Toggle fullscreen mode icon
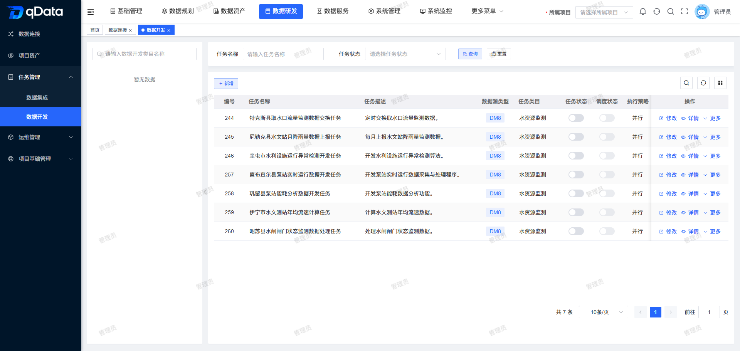The width and height of the screenshot is (740, 351). [x=684, y=12]
